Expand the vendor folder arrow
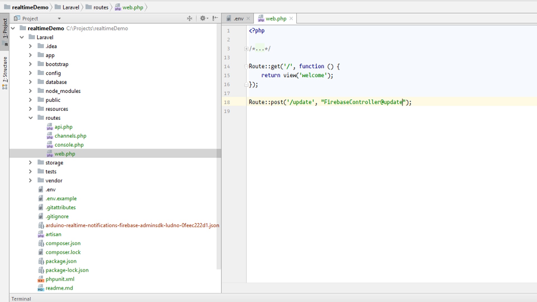537x302 pixels. (x=30, y=180)
